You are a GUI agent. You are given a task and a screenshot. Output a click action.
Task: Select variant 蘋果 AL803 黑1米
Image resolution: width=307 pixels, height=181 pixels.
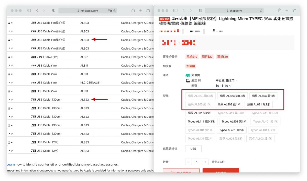(x=263, y=96)
